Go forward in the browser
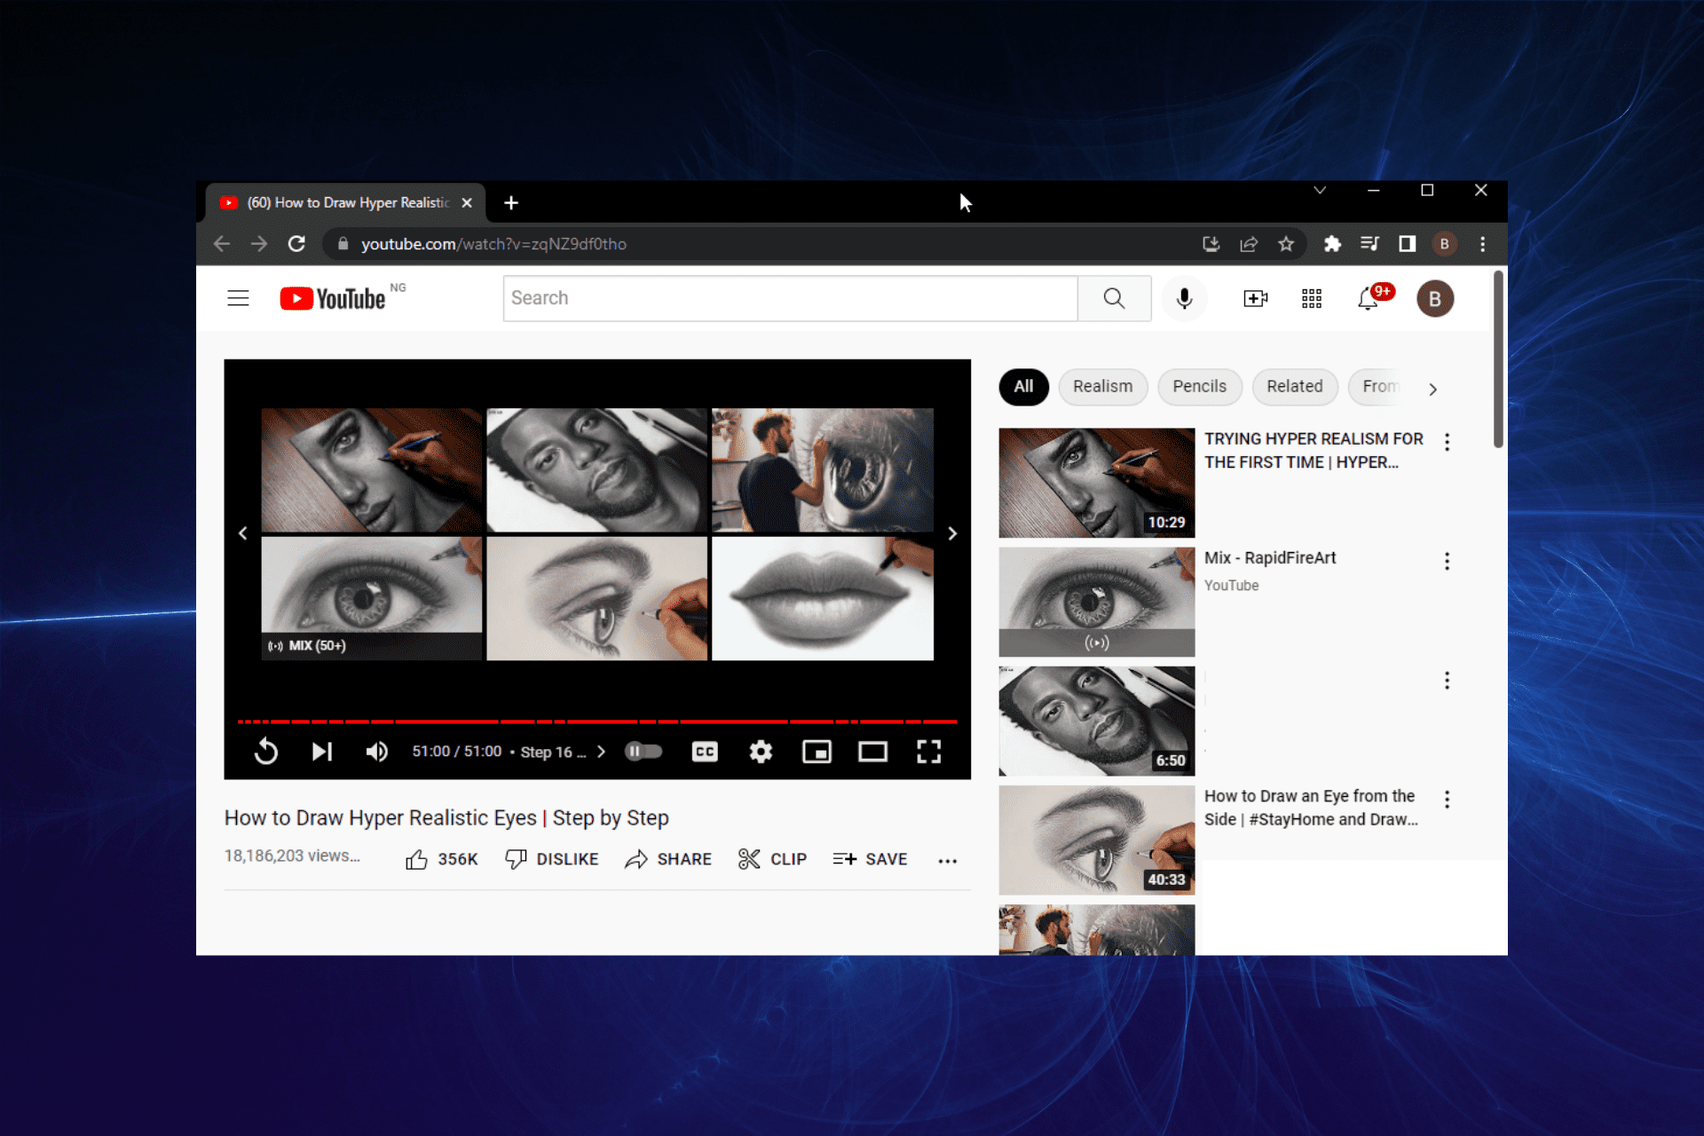Viewport: 1704px width, 1136px height. 259,244
